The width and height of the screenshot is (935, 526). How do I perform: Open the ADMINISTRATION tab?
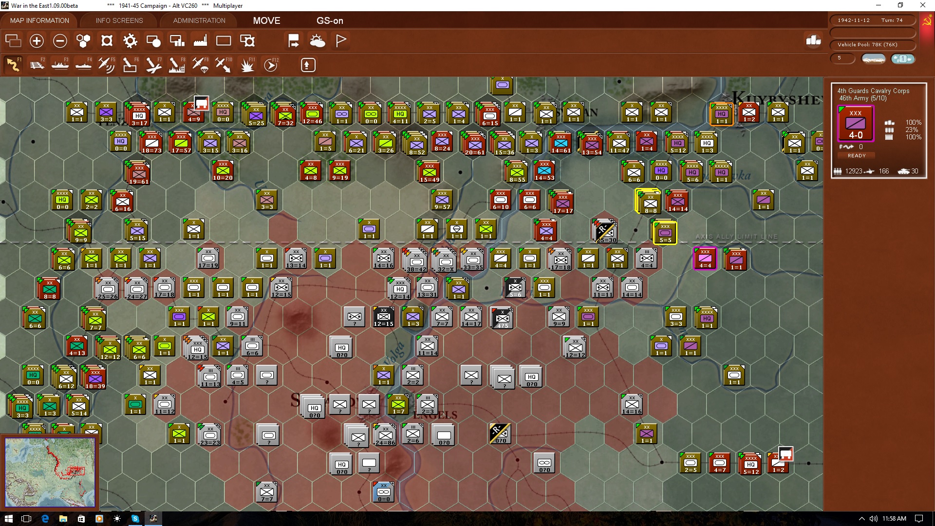click(x=199, y=20)
